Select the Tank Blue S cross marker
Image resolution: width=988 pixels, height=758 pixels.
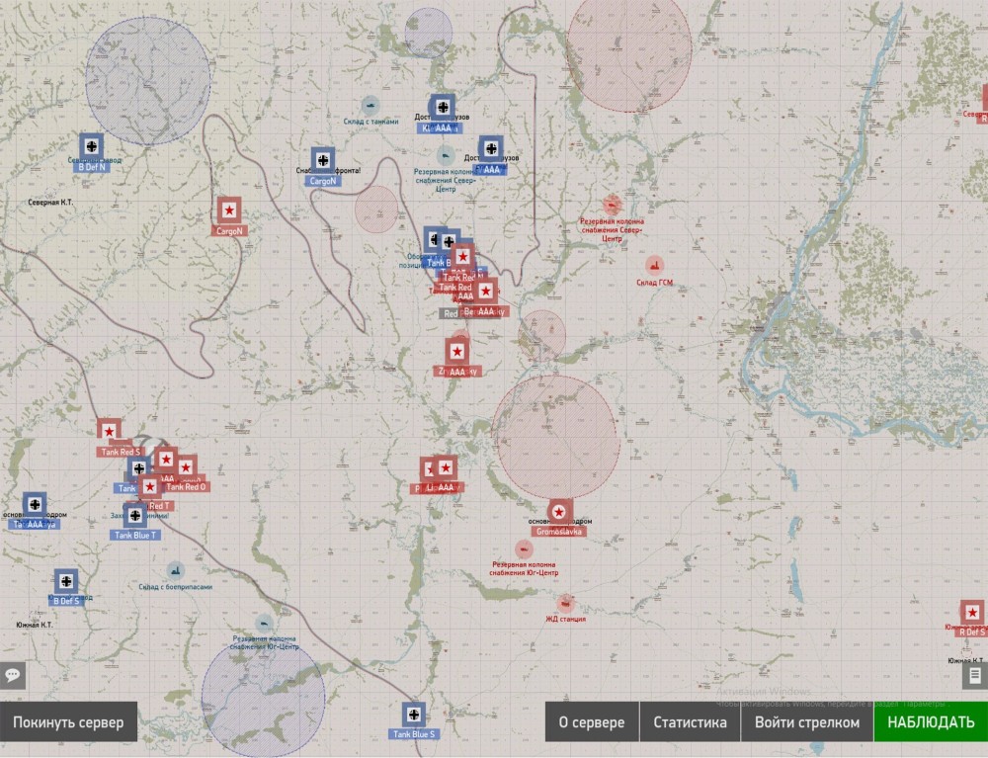click(414, 715)
